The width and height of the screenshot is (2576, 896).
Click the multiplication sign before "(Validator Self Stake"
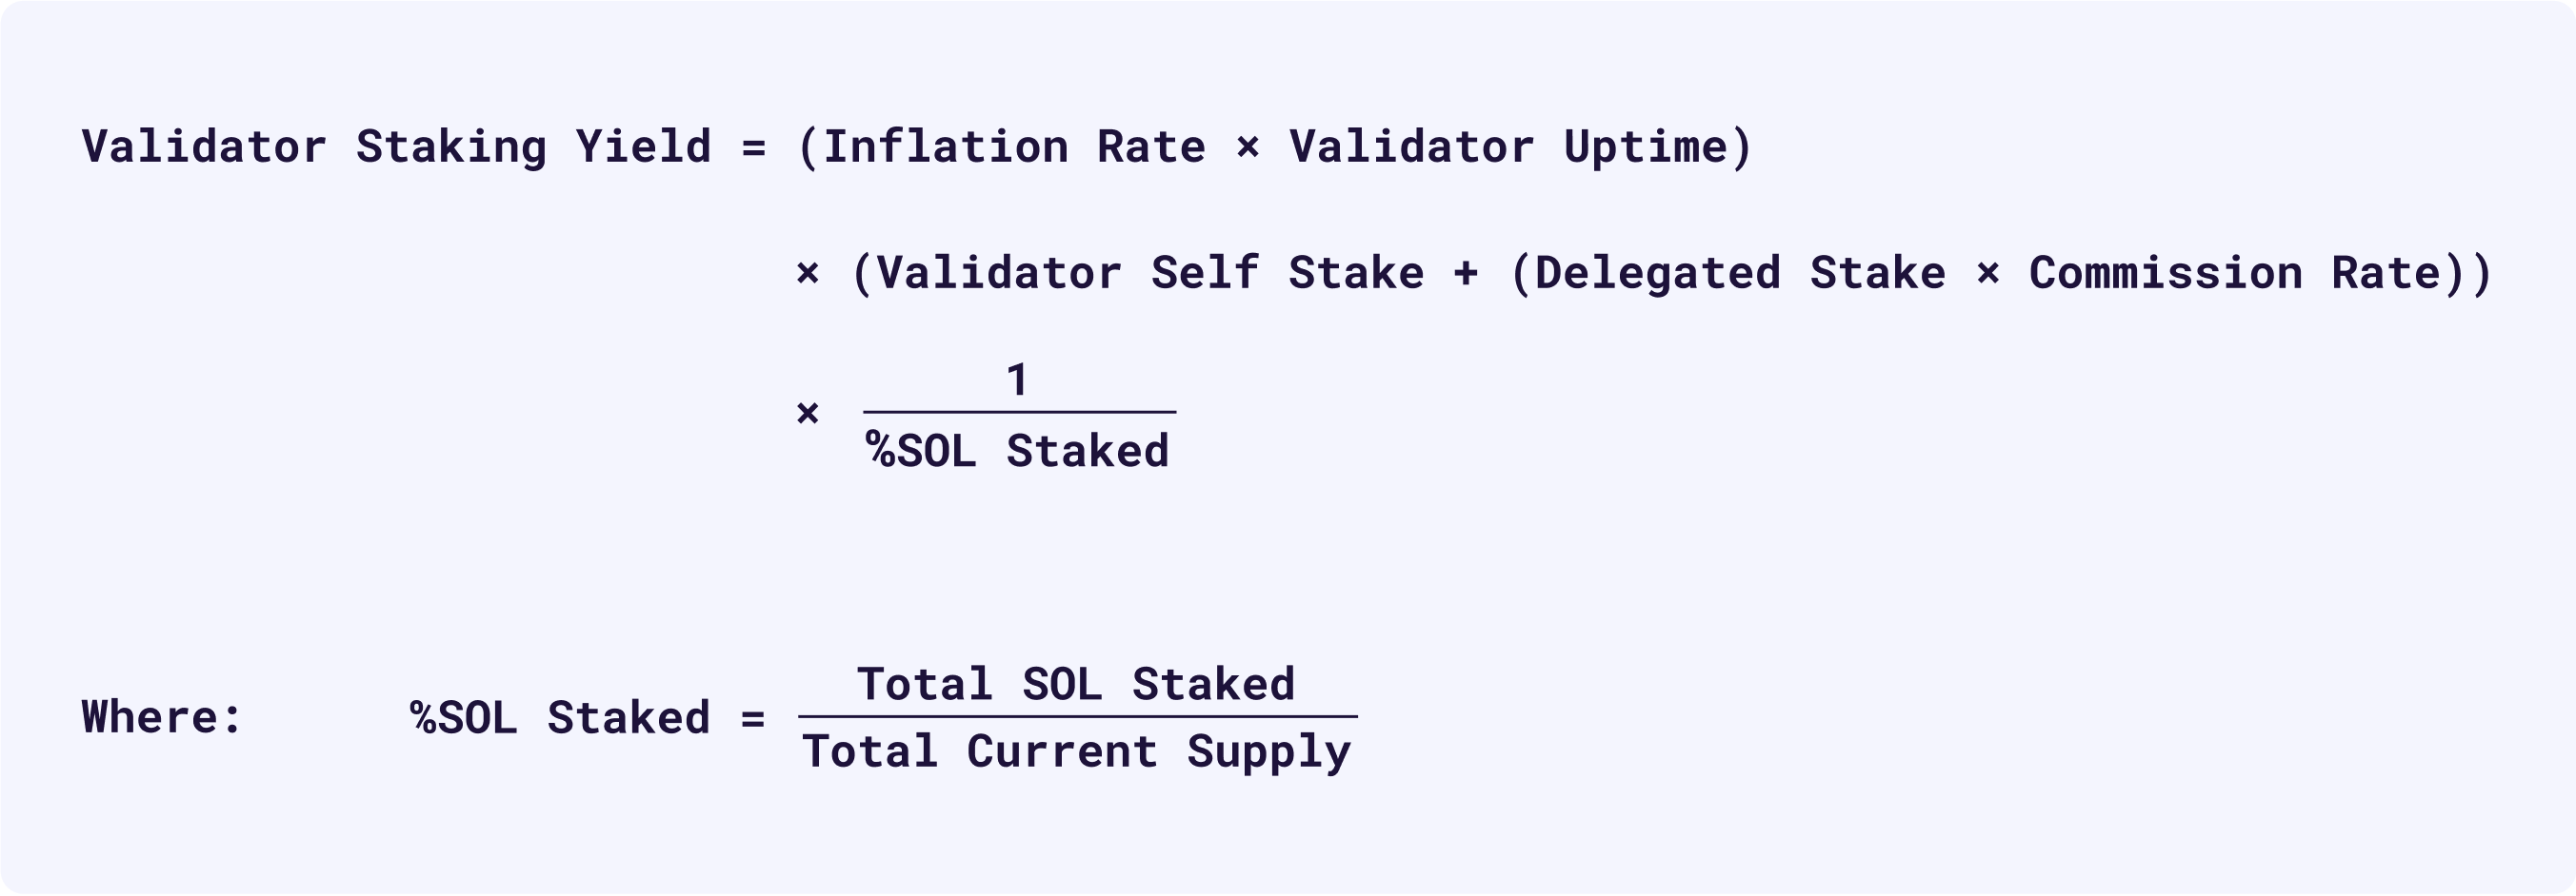[808, 273]
